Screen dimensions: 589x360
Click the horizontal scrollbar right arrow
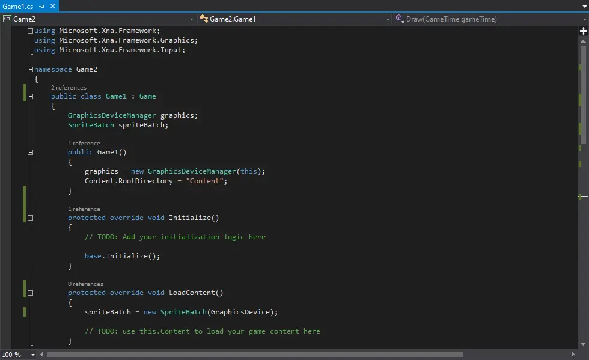point(572,355)
